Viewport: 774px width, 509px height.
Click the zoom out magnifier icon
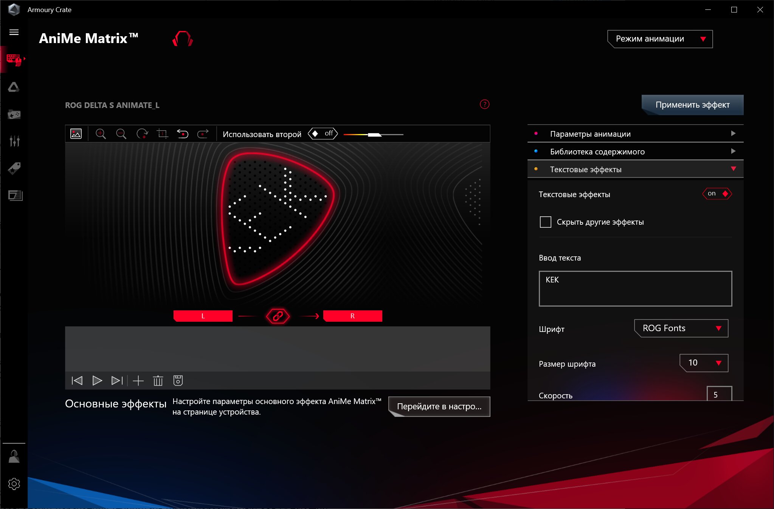[x=121, y=134]
